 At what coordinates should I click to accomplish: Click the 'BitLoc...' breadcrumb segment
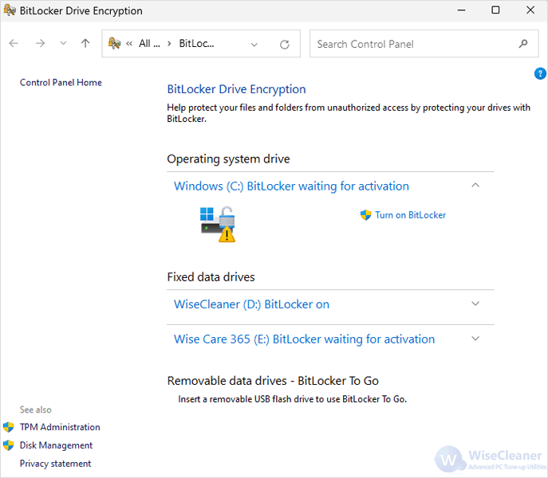click(x=196, y=43)
